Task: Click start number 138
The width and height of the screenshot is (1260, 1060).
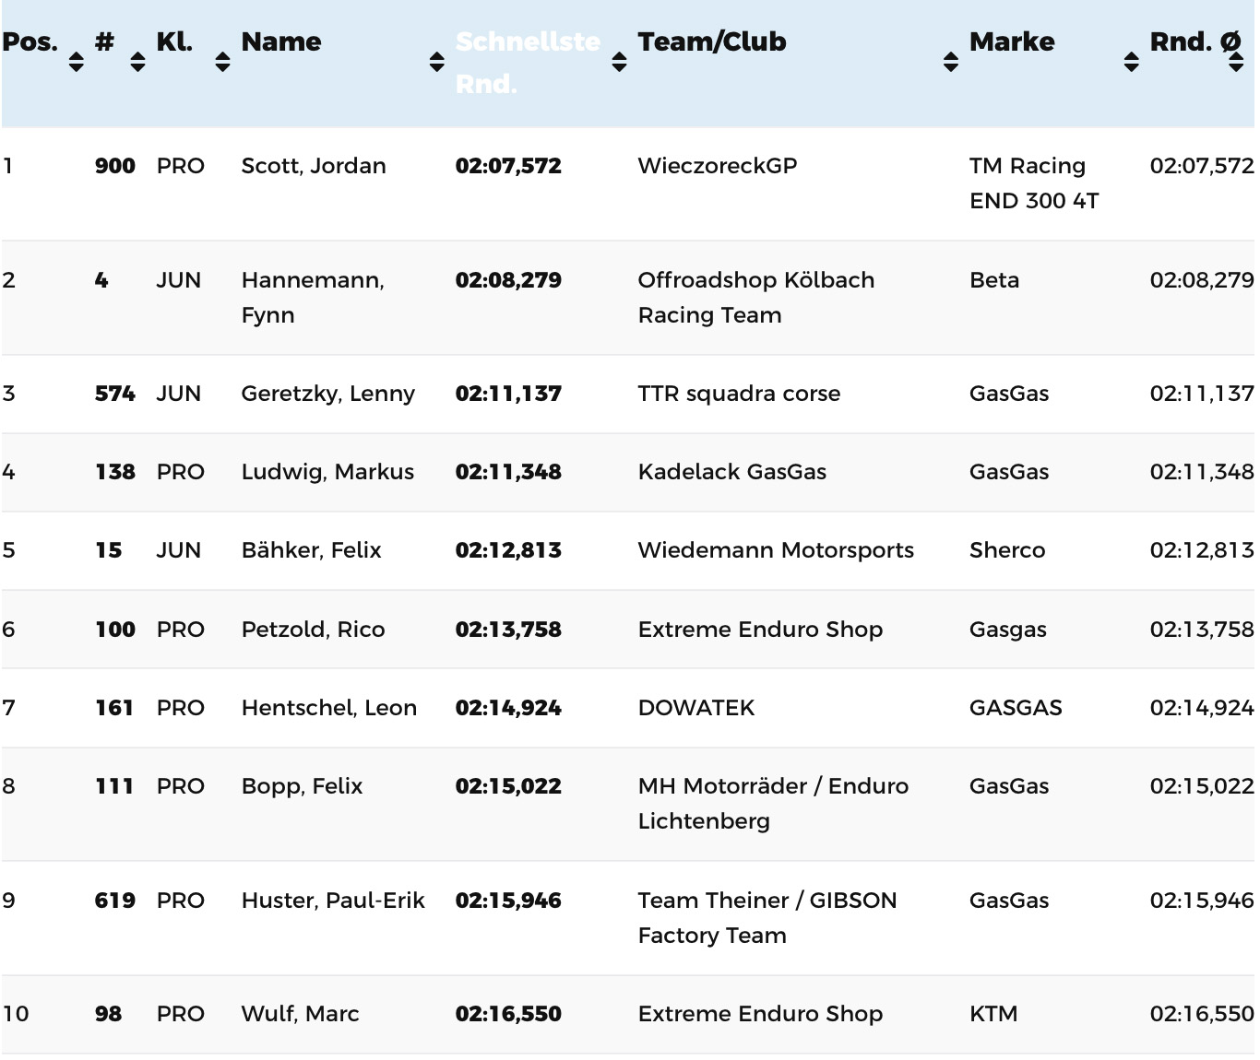Action: coord(115,472)
